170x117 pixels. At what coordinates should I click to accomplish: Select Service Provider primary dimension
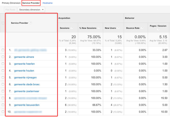pyautogui.click(x=31, y=3)
